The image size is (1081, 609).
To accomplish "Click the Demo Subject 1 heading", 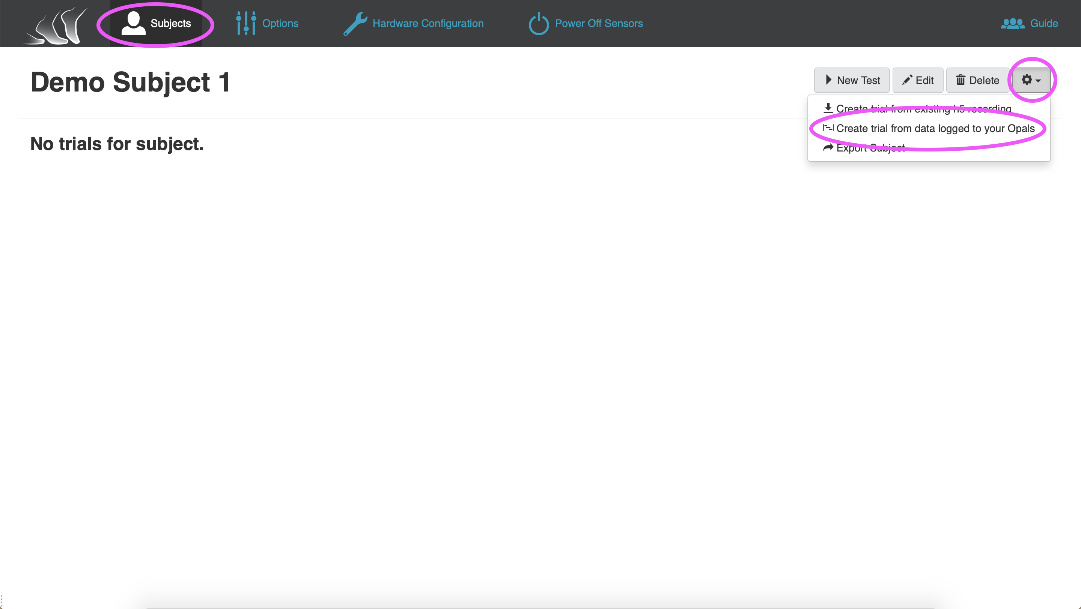I will tap(131, 82).
